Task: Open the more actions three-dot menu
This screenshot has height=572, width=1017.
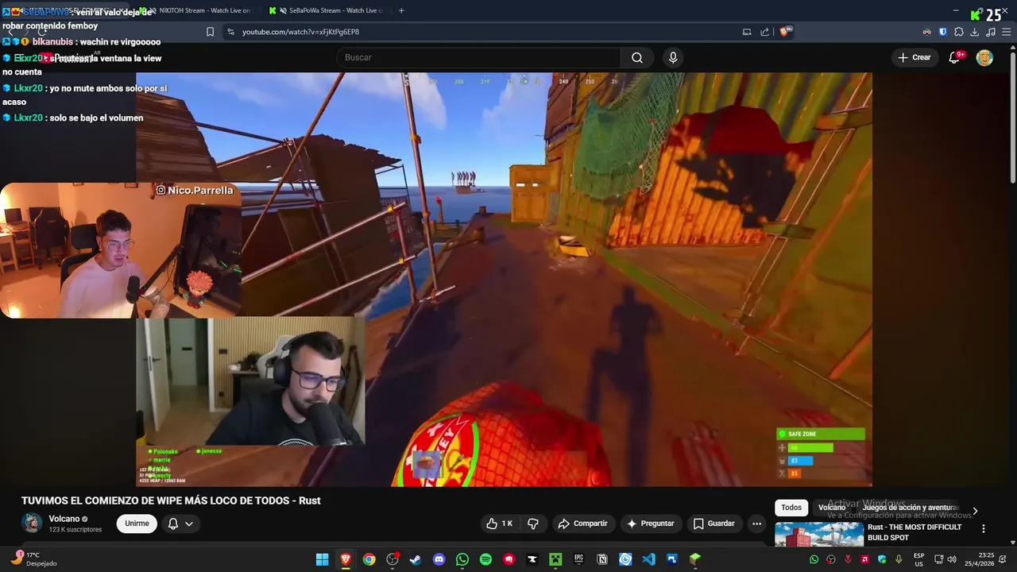Action: click(x=756, y=524)
